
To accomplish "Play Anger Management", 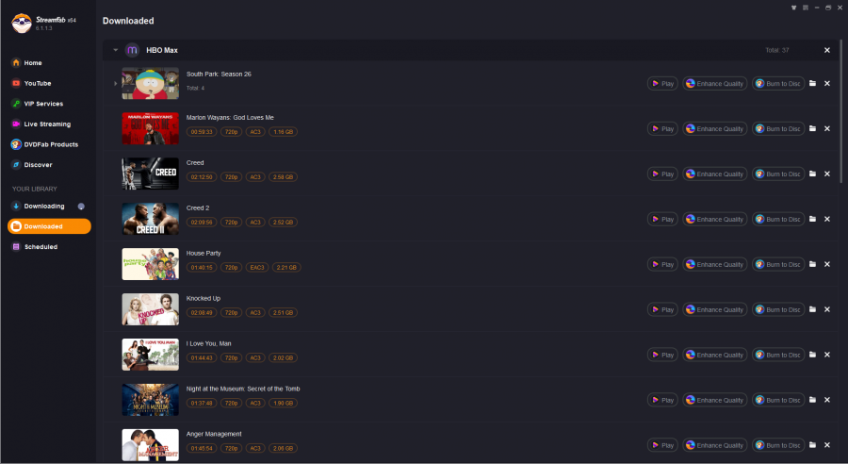I will pyautogui.click(x=662, y=445).
